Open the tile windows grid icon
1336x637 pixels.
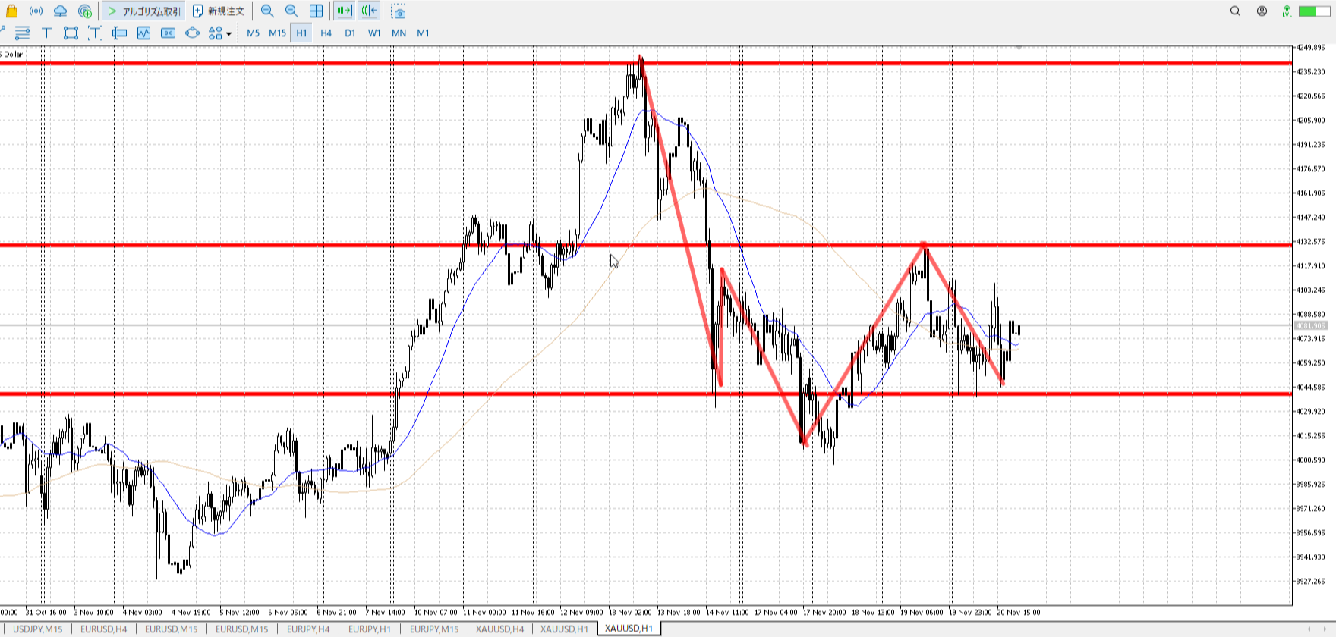coord(317,11)
